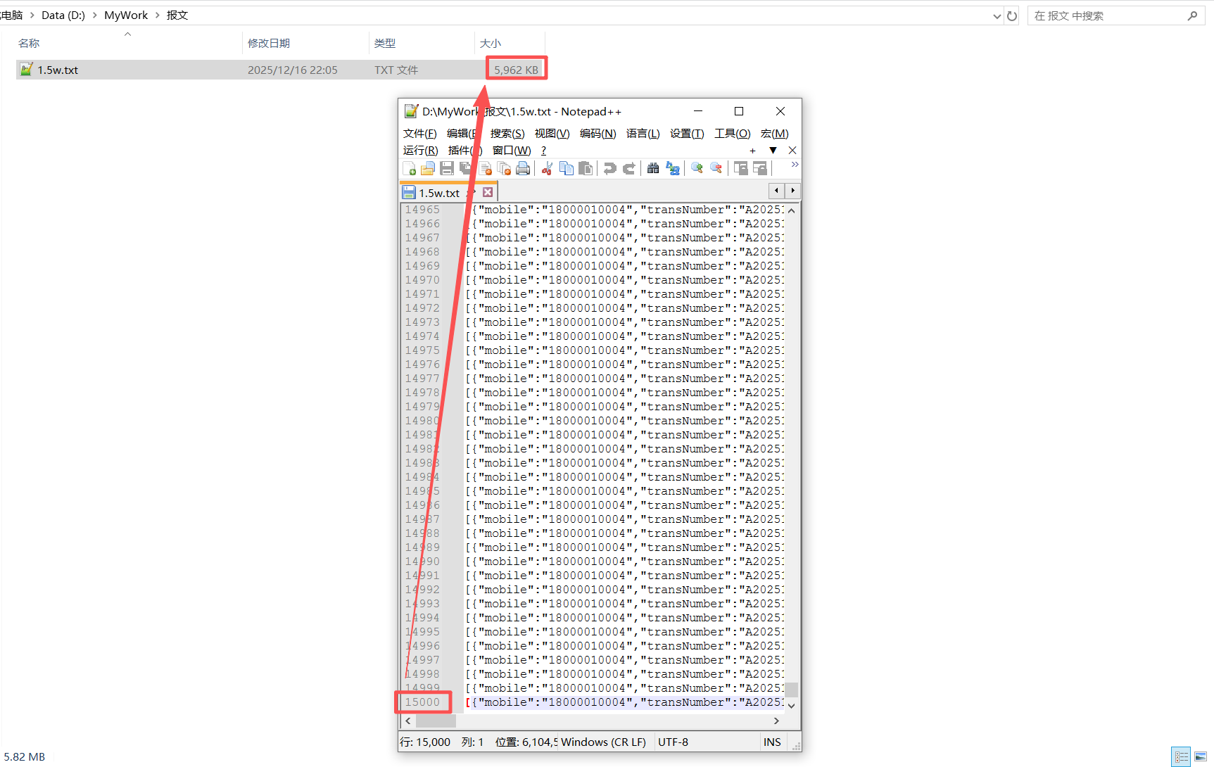Switch Explorer to details view layout
This screenshot has width=1214, height=767.
click(x=1181, y=757)
